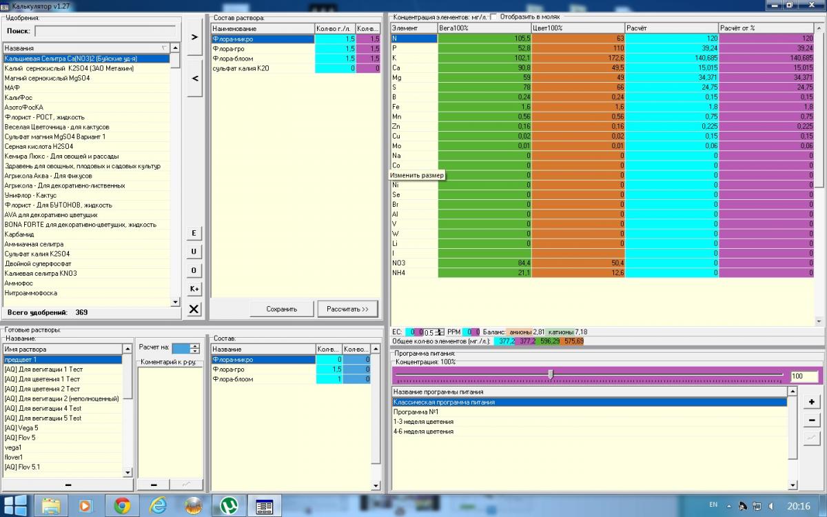Select 'Карбамид' in the fertilizer list
This screenshot has height=517, width=827.
19,234
